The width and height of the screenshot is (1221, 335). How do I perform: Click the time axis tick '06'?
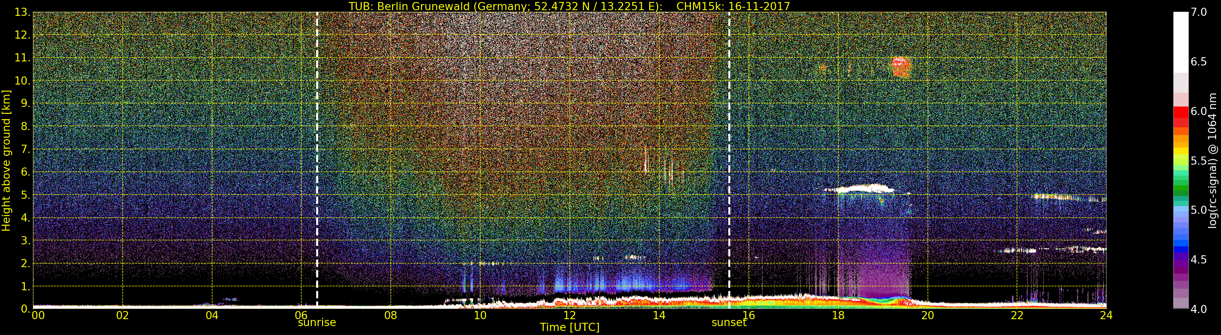click(x=301, y=315)
